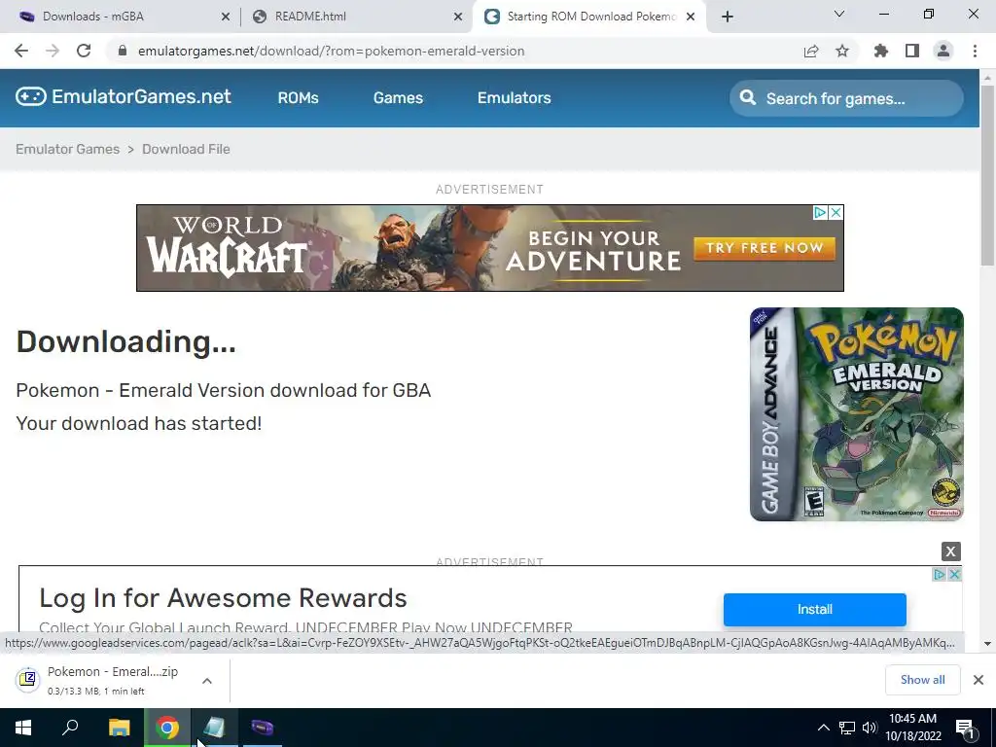View site security lock info
The width and height of the screenshot is (996, 747).
[123, 51]
